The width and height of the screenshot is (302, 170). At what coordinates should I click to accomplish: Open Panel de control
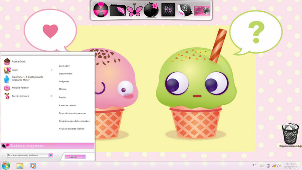click(67, 106)
